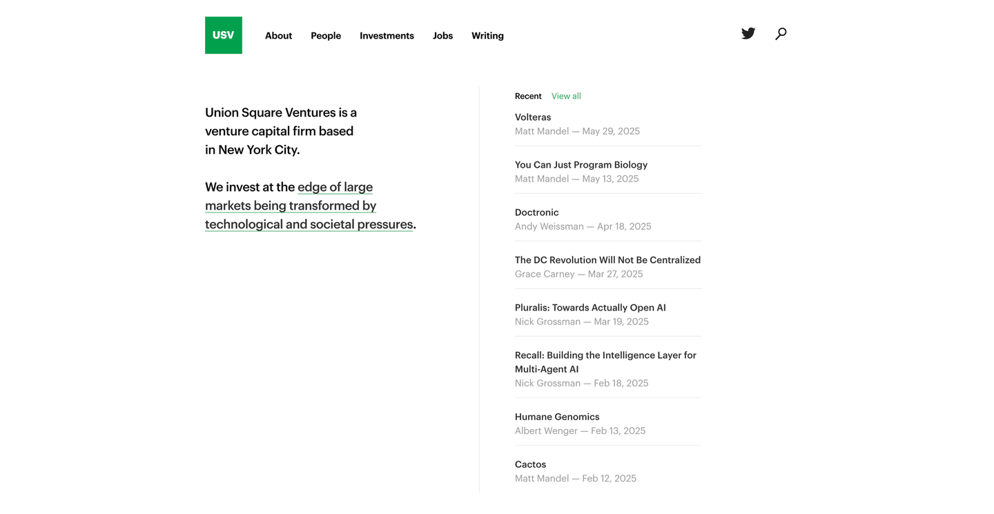Screen dimensions: 994x514
Task: Open the Volteras post
Action: (532, 117)
